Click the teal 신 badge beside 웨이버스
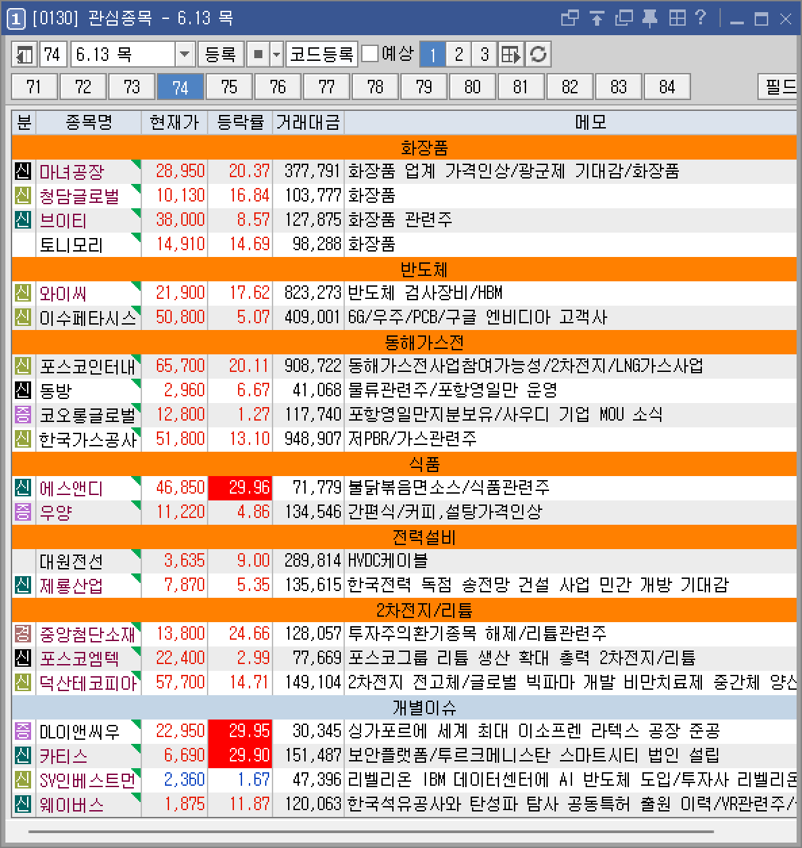 (x=23, y=804)
